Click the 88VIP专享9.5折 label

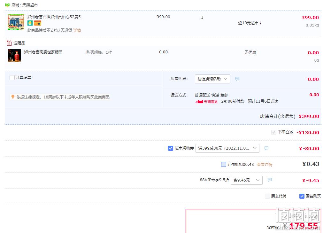pyautogui.click(x=214, y=180)
